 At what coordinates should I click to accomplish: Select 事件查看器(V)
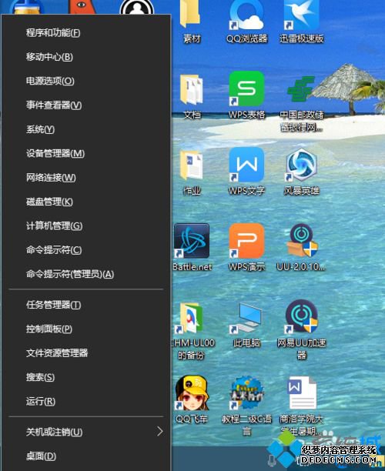click(x=86, y=105)
